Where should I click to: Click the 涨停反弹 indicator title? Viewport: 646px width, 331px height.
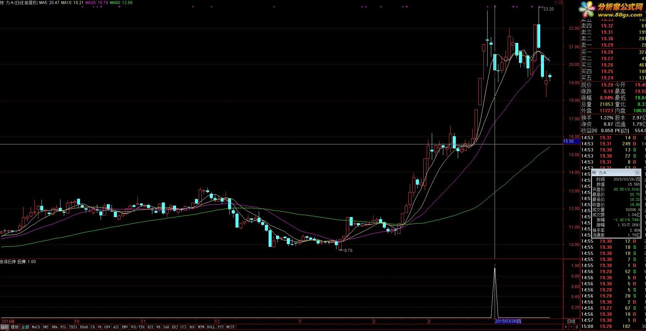[8, 262]
